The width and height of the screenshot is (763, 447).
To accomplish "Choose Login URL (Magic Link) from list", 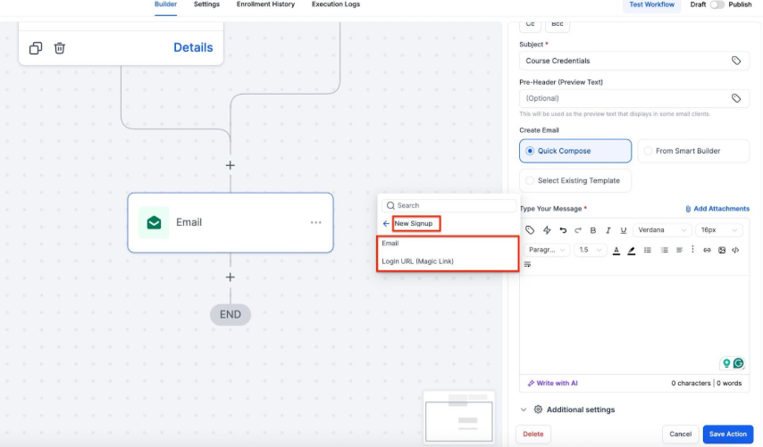I will (417, 261).
